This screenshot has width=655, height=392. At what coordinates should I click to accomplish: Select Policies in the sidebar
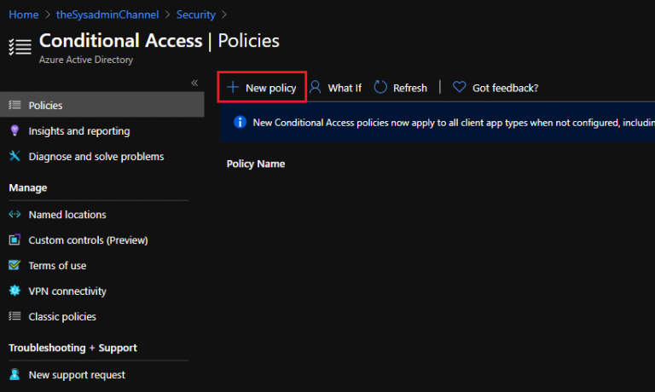(102, 105)
